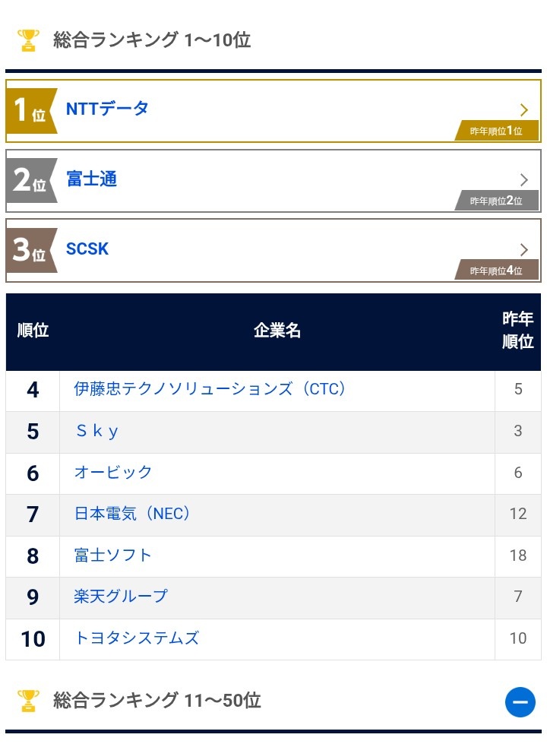Viewport: 547px width, 744px height.
Task: Open the 富士通 company link
Action: 91,180
